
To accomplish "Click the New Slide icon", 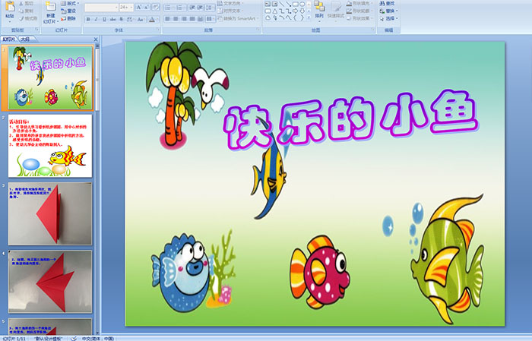I will [51, 7].
